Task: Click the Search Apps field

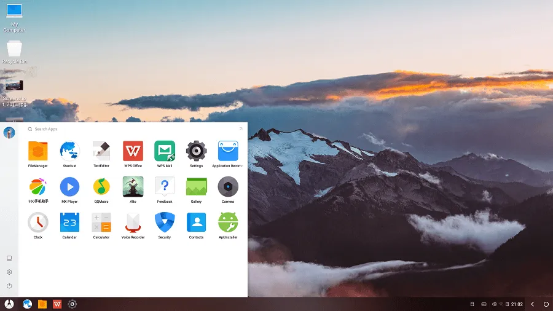Action: coord(123,129)
